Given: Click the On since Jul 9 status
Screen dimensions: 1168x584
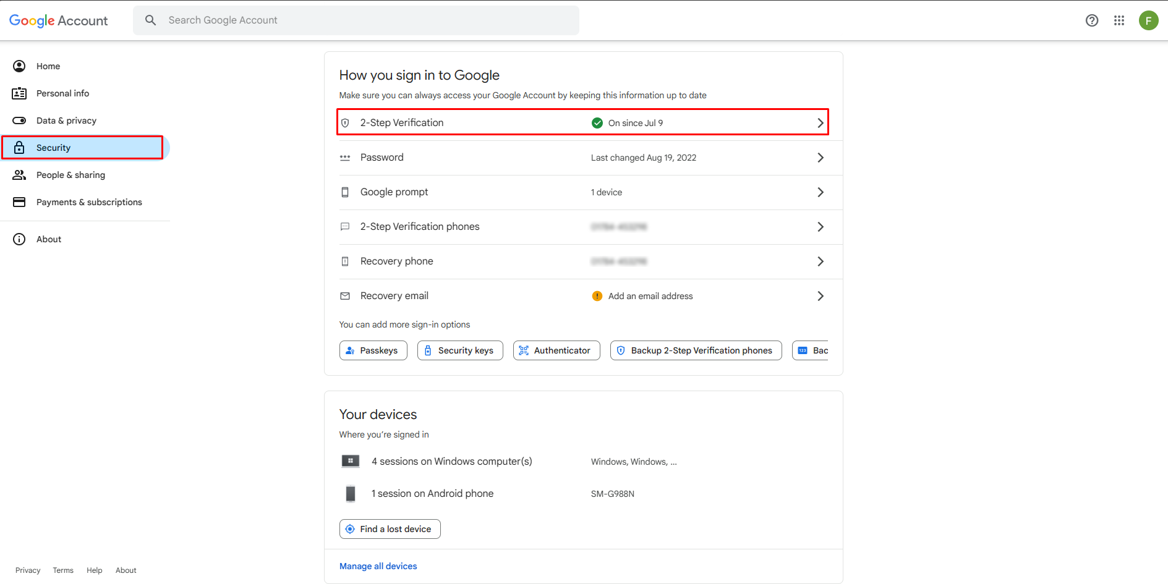Looking at the screenshot, I should 636,123.
